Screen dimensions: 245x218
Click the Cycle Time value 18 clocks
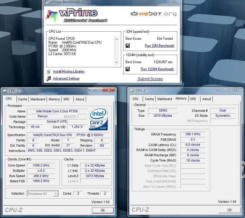point(193,160)
